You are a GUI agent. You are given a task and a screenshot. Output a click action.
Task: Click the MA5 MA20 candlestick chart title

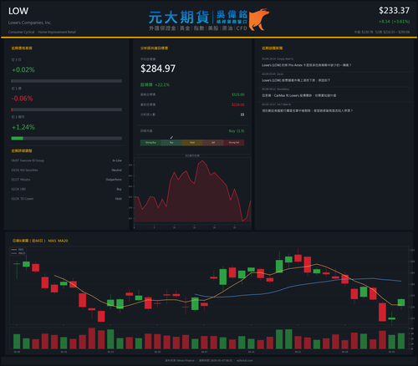tap(40, 241)
